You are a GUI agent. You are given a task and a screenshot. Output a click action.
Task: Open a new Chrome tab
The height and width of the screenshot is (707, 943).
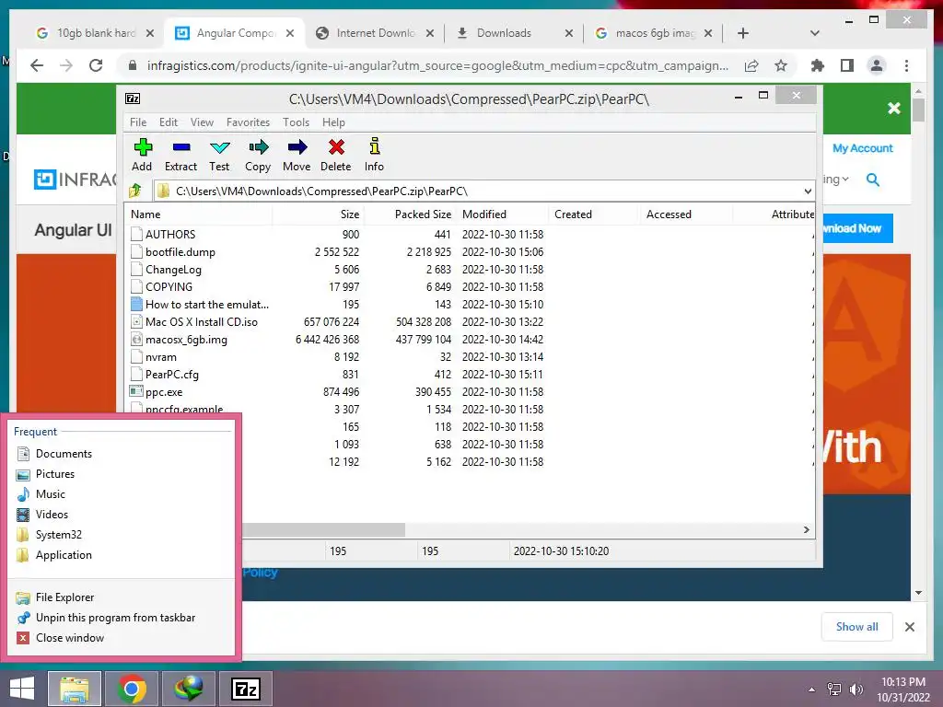[x=743, y=33]
